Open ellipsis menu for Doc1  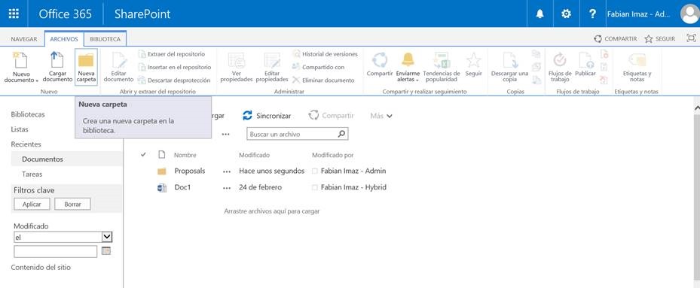(x=227, y=188)
